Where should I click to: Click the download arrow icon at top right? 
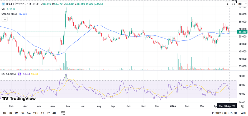pos(227,4)
